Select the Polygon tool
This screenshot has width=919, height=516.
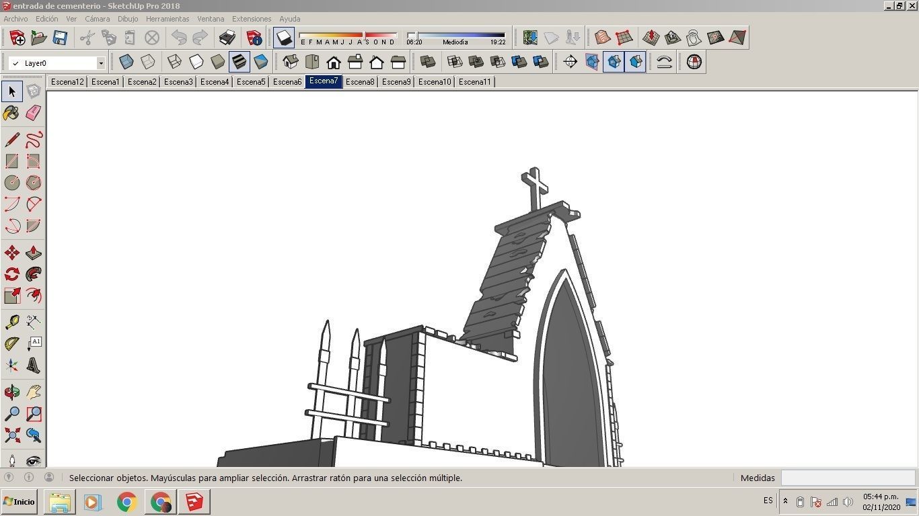[x=33, y=183]
